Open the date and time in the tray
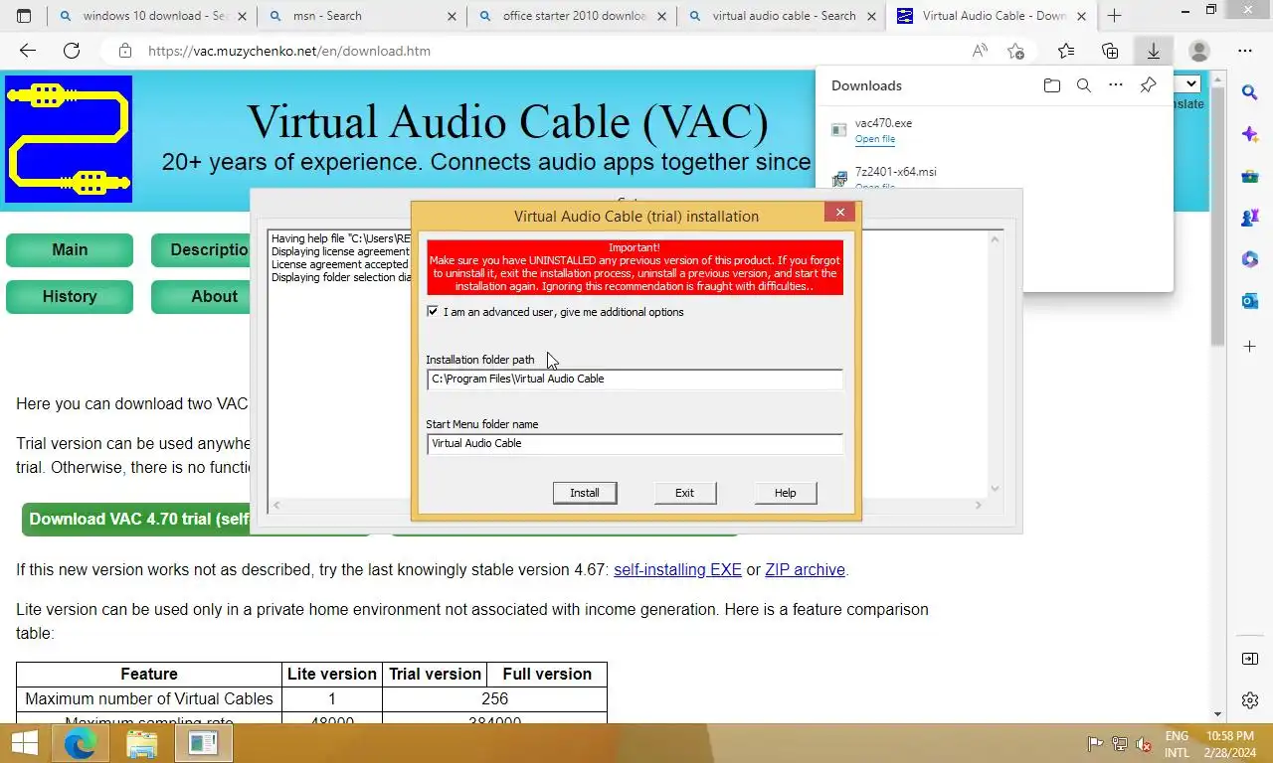This screenshot has height=763, width=1273. 1228,744
